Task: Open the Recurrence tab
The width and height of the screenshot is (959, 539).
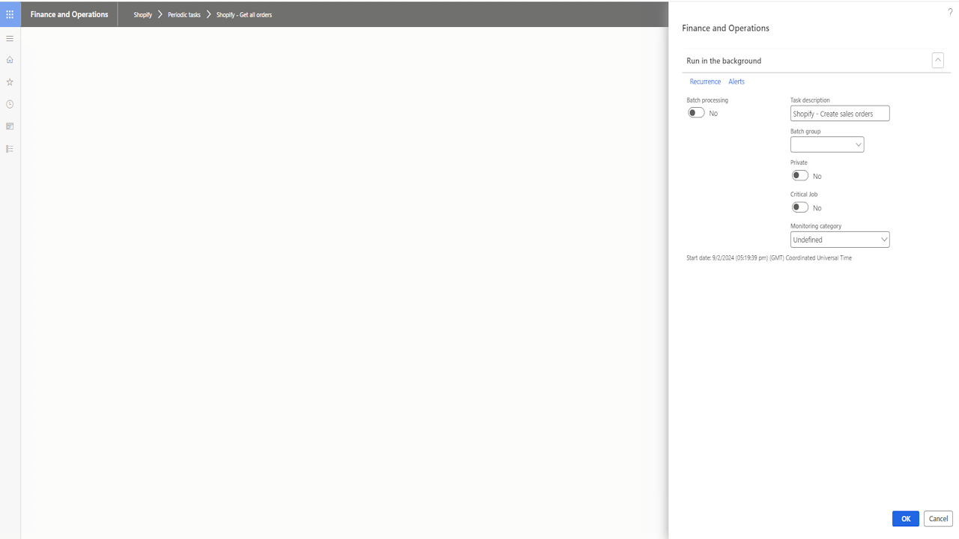Action: (x=705, y=82)
